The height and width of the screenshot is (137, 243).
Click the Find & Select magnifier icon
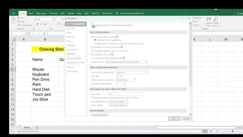click(216, 19)
